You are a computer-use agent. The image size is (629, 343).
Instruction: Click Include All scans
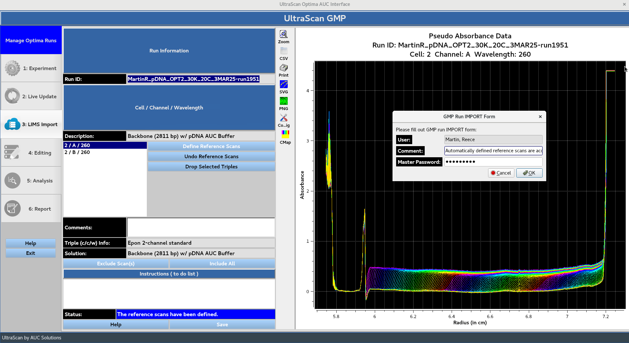tap(222, 263)
